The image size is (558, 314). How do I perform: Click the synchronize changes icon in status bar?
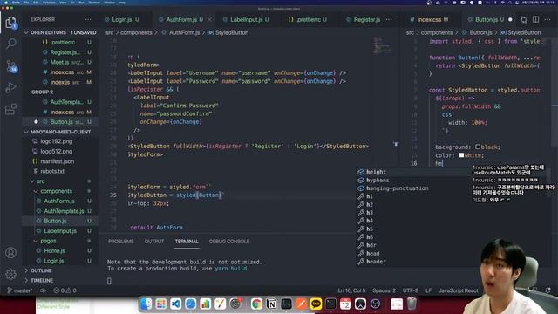click(x=43, y=290)
